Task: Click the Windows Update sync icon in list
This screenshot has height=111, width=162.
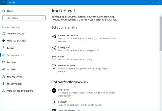Action: click(54, 66)
